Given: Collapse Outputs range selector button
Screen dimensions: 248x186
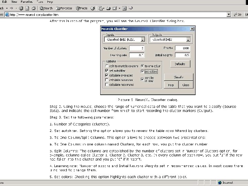Looking at the screenshot, I should (188, 40).
